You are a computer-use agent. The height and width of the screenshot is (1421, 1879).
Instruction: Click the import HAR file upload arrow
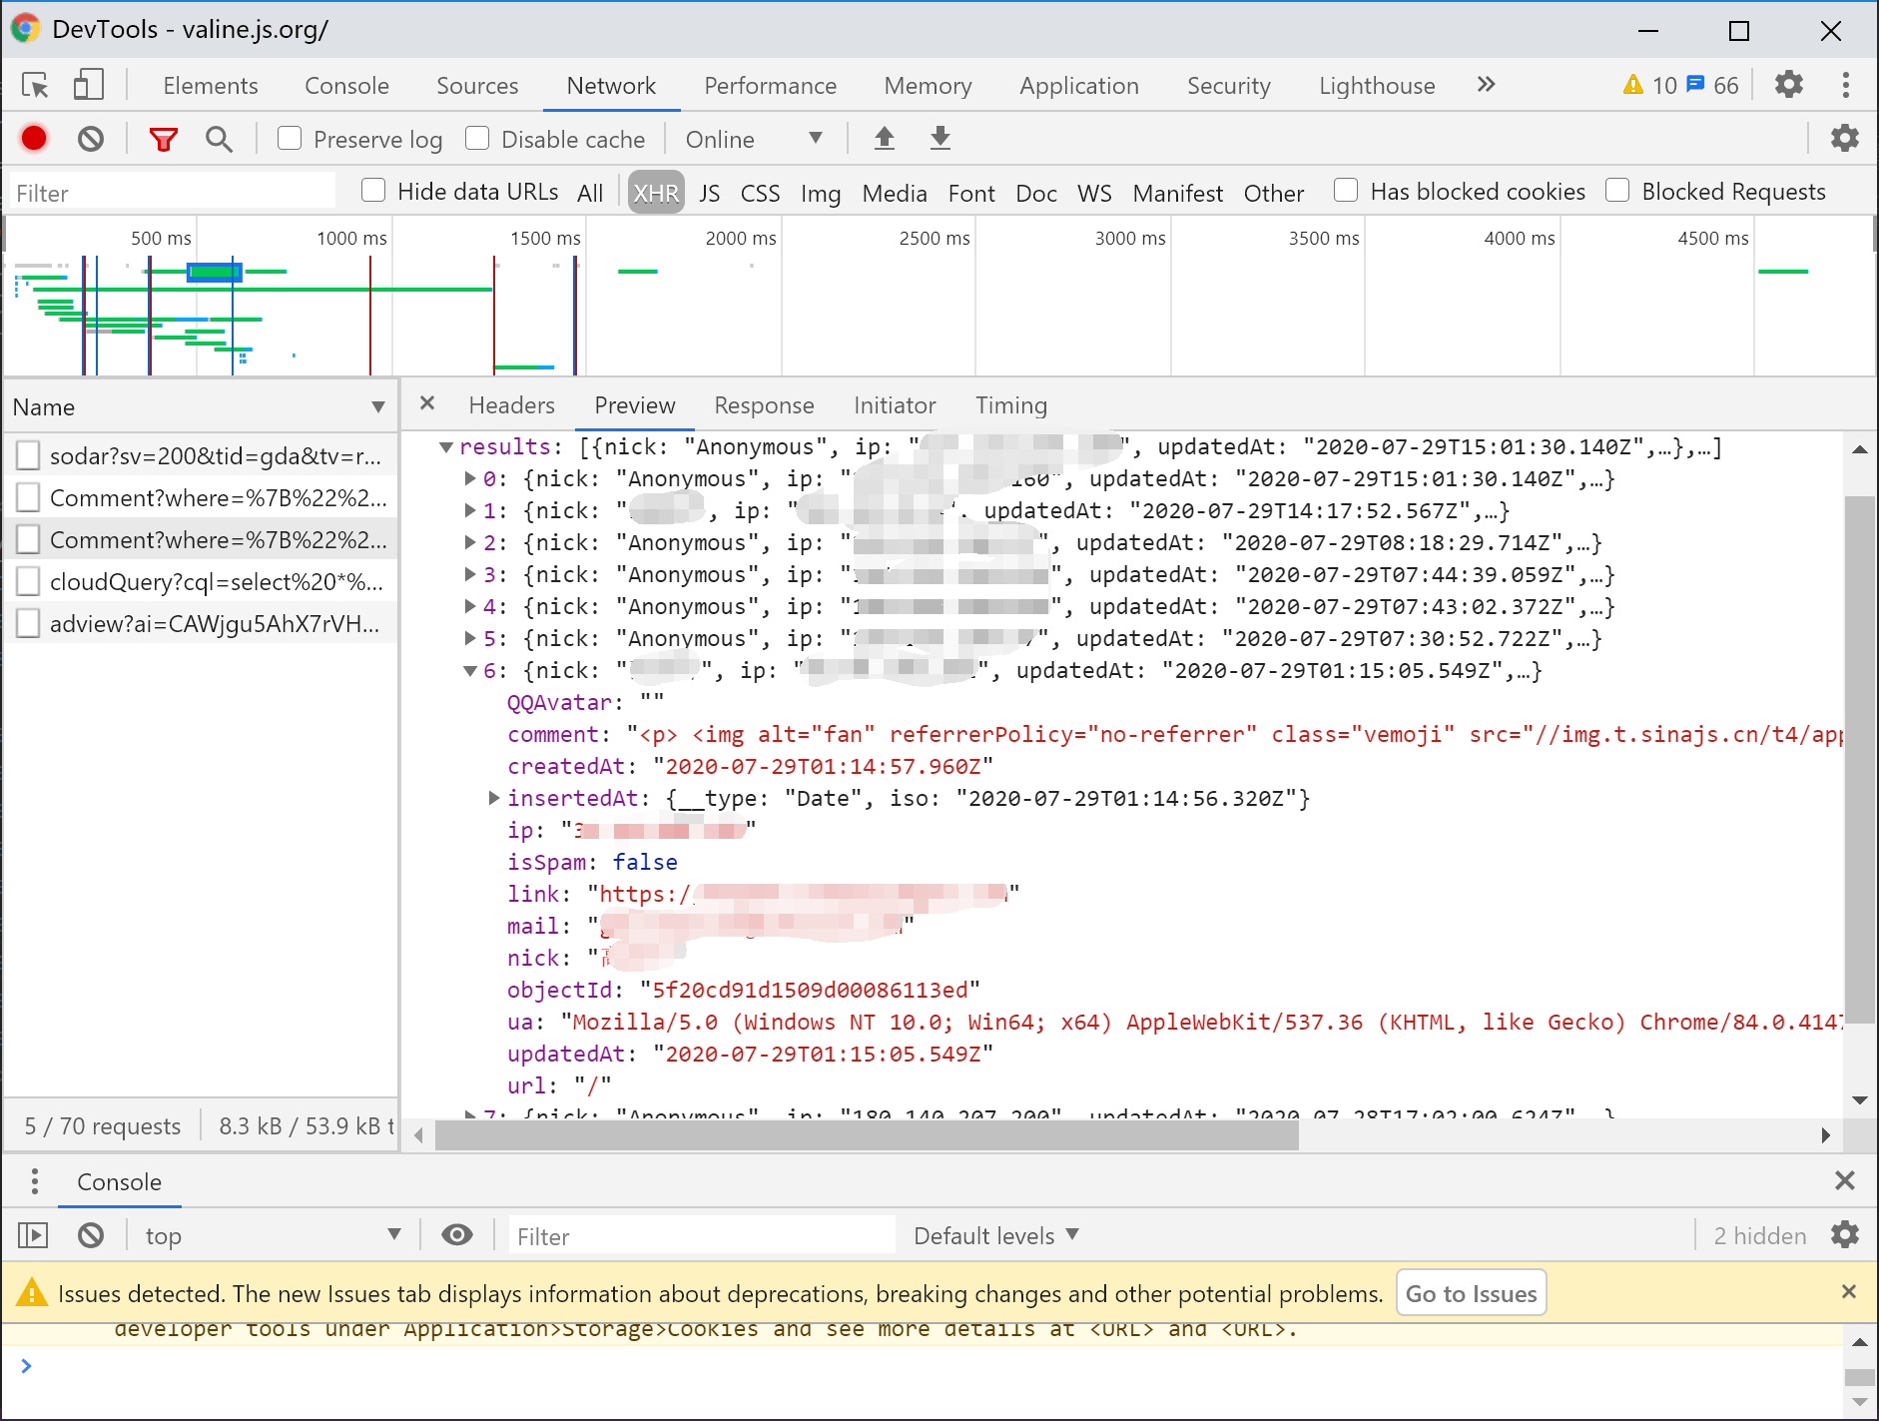884,139
